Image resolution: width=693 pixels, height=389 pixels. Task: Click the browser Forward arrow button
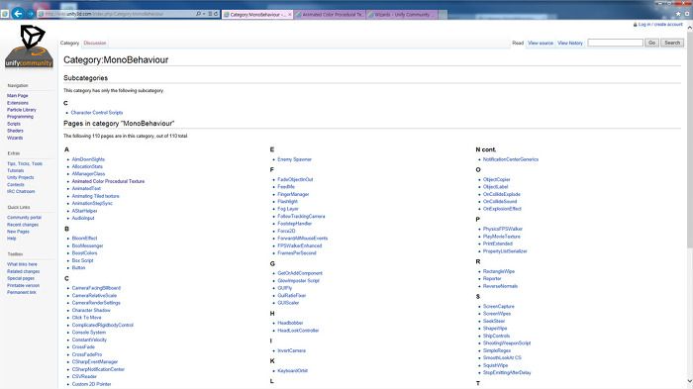point(31,14)
